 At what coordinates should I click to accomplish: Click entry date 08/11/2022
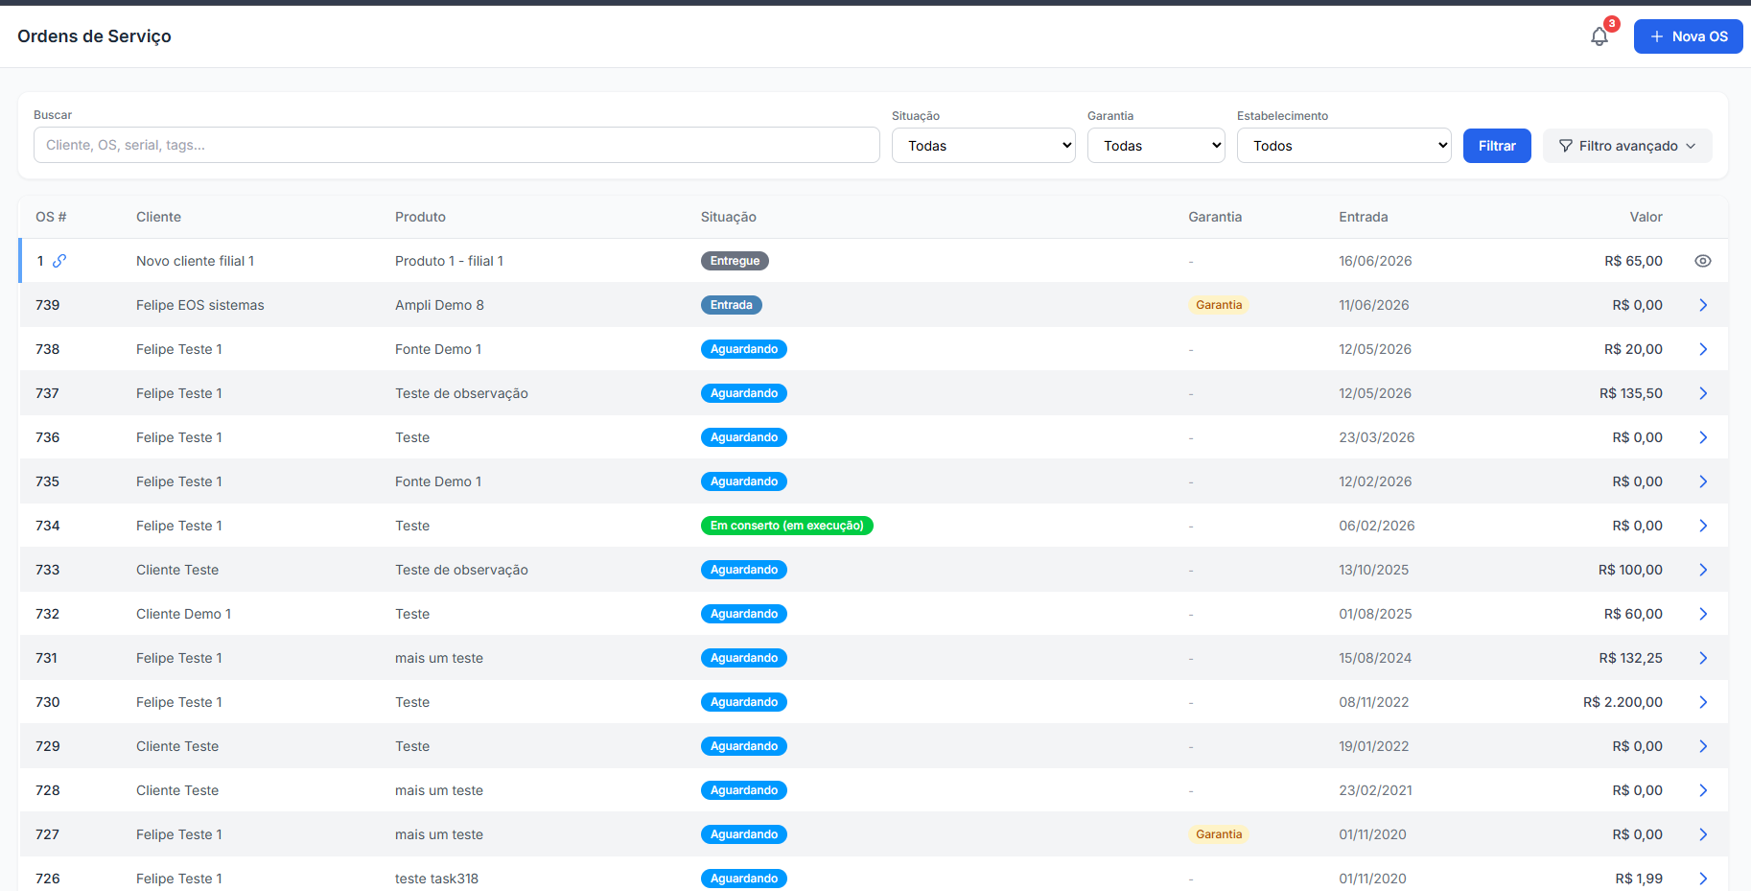(1373, 702)
